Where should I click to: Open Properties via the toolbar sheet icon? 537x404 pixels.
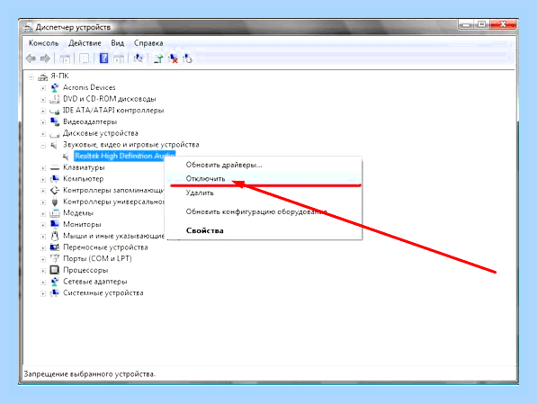(x=85, y=58)
